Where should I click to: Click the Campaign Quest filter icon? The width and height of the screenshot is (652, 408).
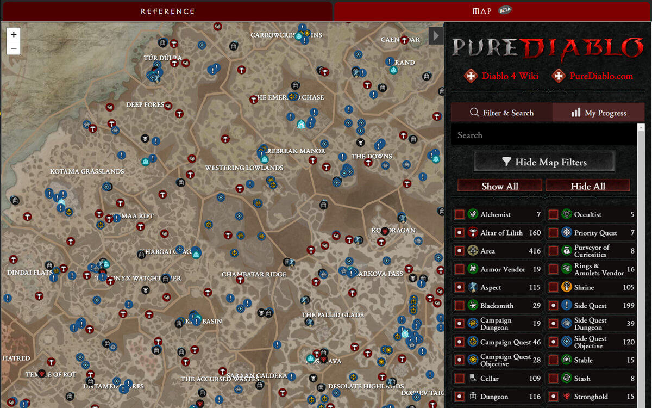[473, 342]
